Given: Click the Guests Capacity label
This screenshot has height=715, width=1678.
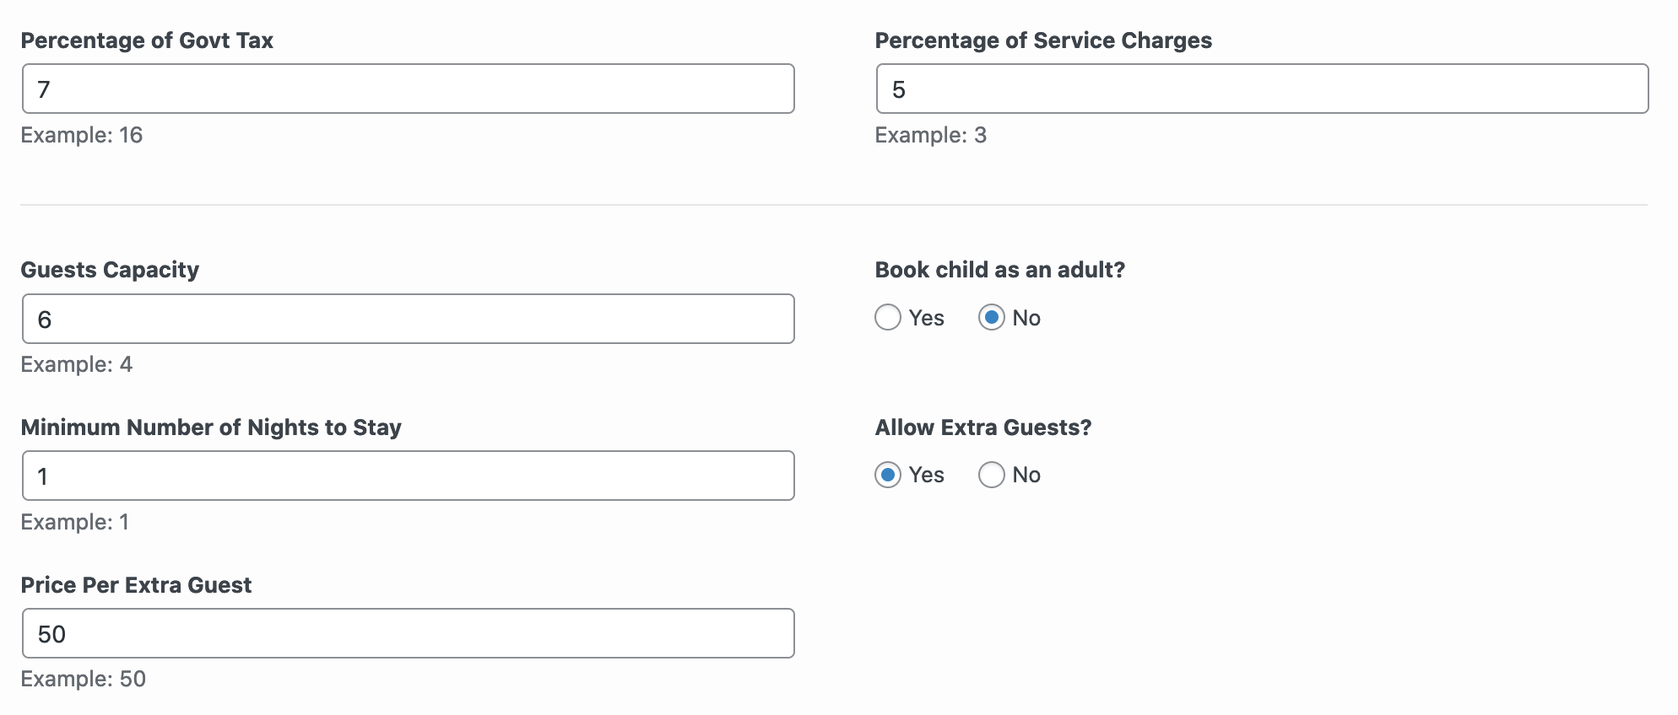Looking at the screenshot, I should point(110,270).
